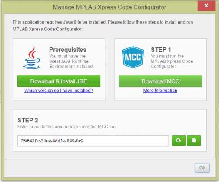This screenshot has height=182, width=219.
Task: Click the 'This application requires Java 8' message
Action: pyautogui.click(x=103, y=26)
